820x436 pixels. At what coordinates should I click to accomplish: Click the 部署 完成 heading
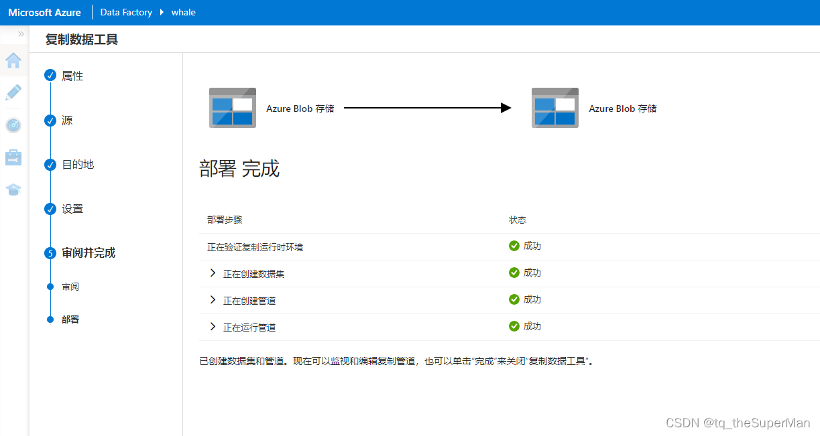tap(239, 169)
